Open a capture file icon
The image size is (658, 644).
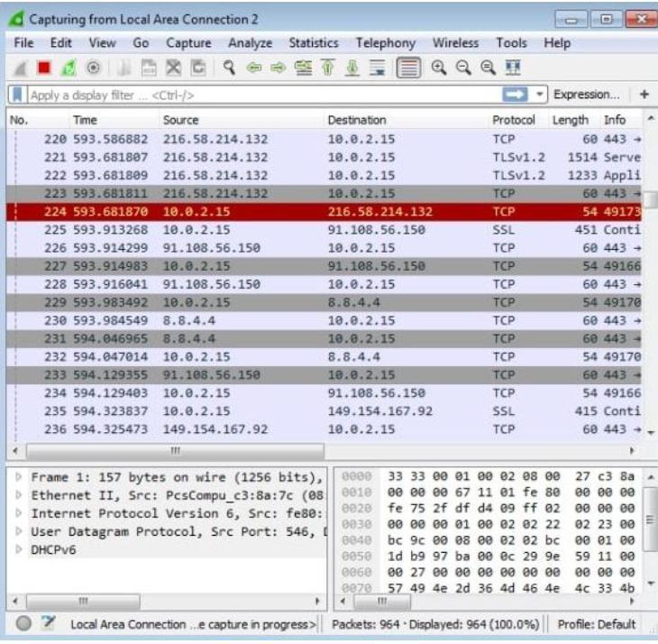pos(124,68)
